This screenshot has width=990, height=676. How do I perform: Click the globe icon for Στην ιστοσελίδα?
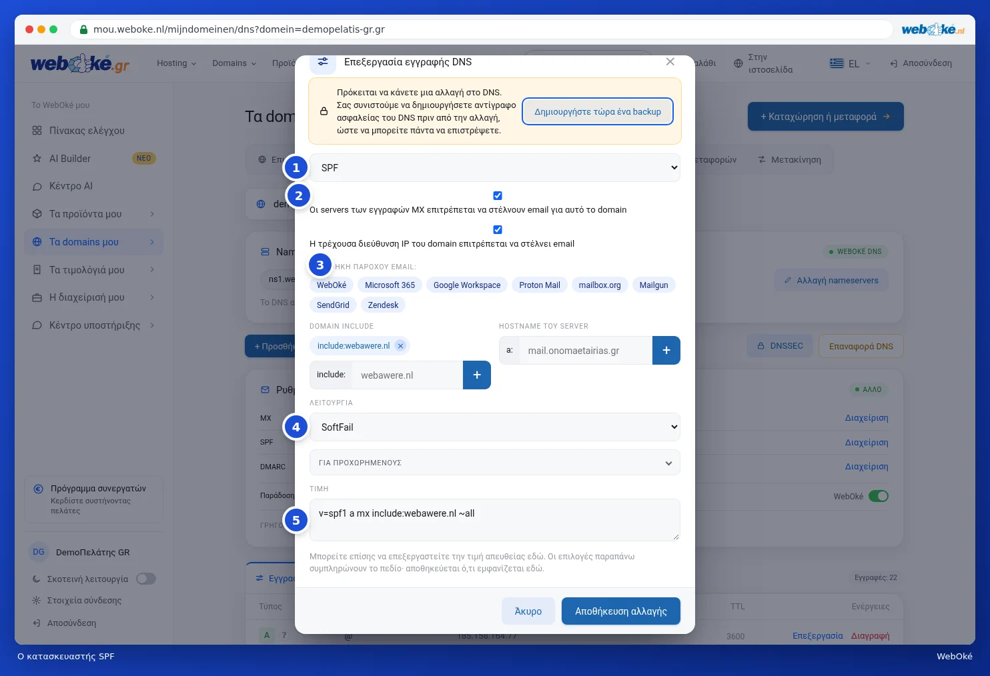(x=738, y=63)
